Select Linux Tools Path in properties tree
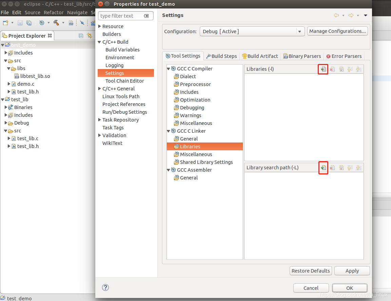 pos(121,96)
